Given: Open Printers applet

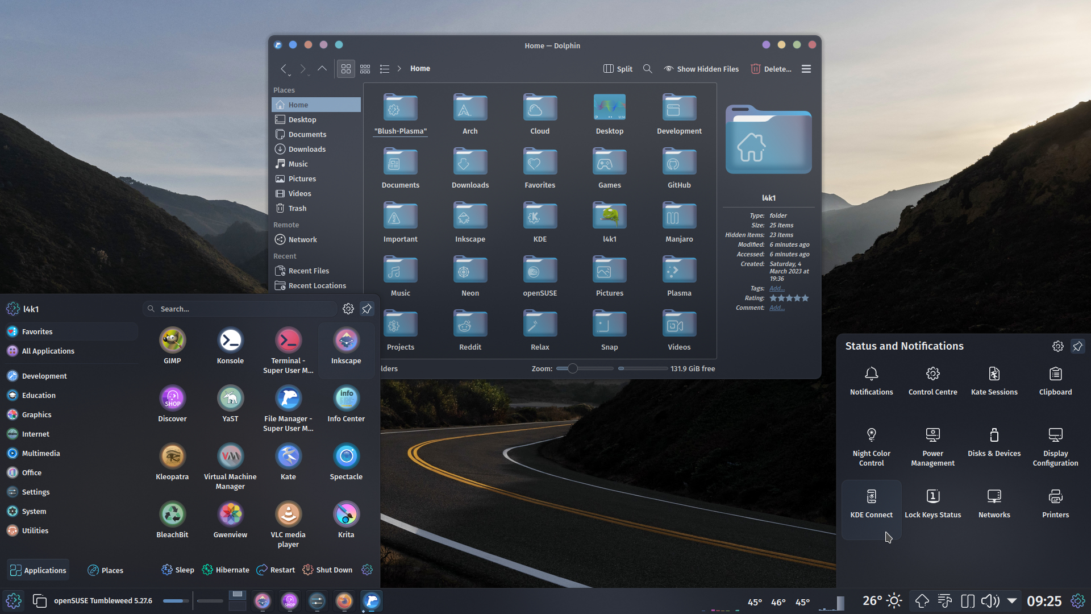Looking at the screenshot, I should (x=1055, y=504).
